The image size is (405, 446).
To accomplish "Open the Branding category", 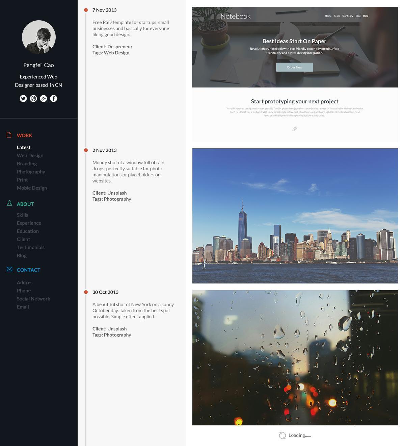I will click(x=27, y=164).
